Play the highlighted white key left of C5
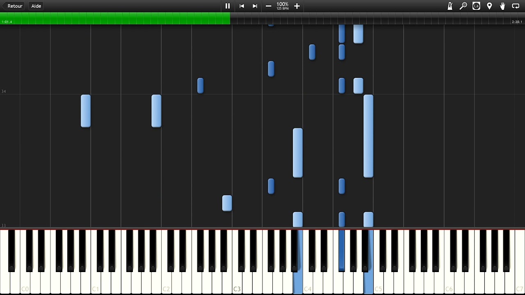 [368, 283]
